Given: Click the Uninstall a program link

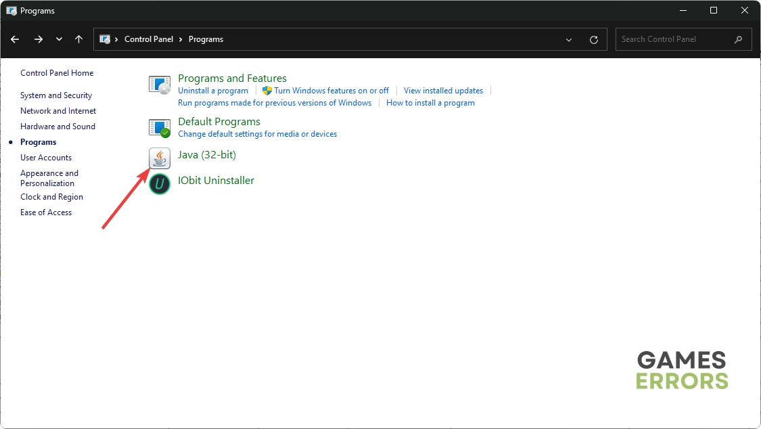Looking at the screenshot, I should click(x=212, y=91).
